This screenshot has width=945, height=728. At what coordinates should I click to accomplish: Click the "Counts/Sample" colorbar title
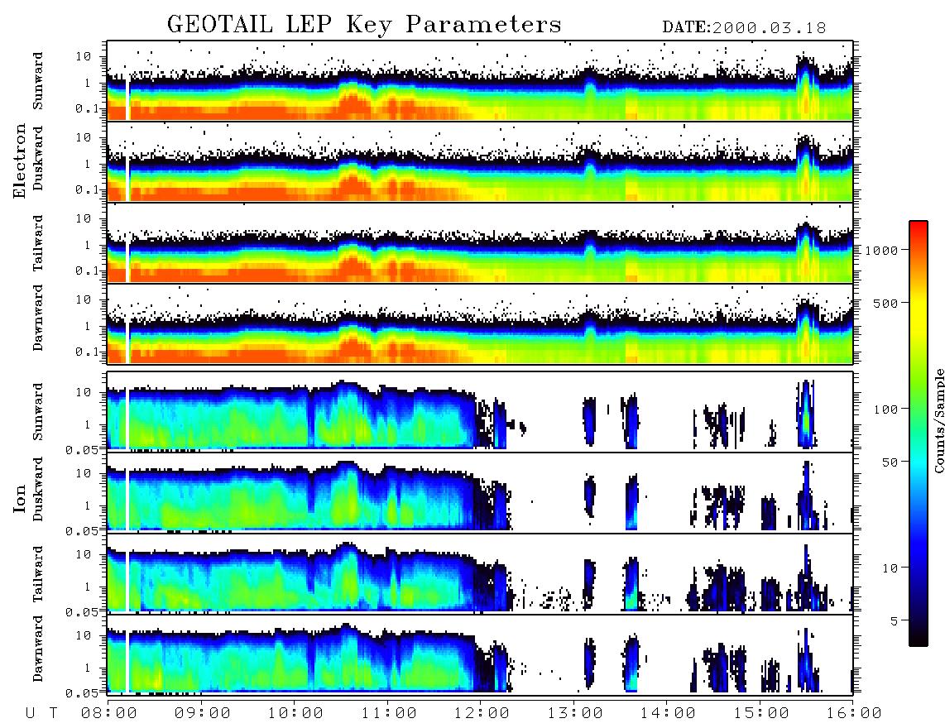(938, 420)
